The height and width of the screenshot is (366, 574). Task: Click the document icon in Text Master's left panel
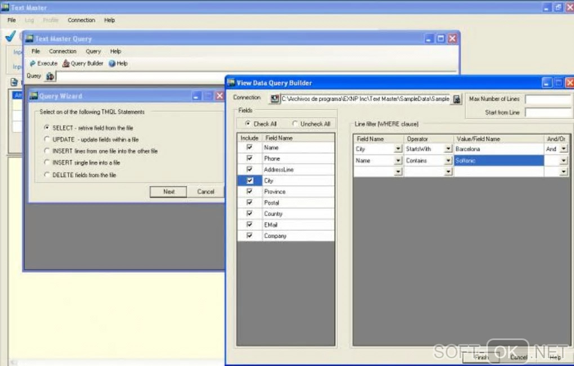tap(14, 82)
